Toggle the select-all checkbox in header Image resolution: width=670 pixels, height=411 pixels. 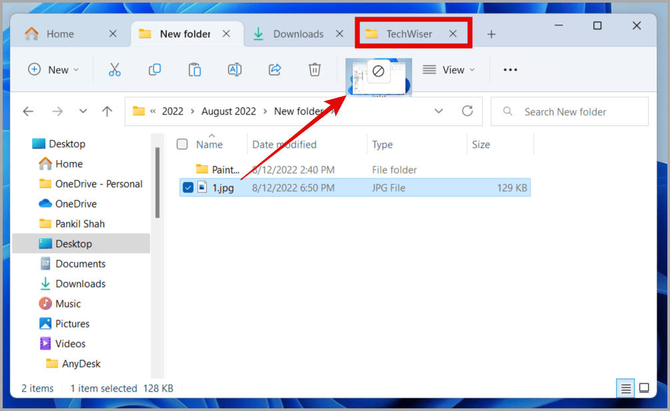pos(182,145)
